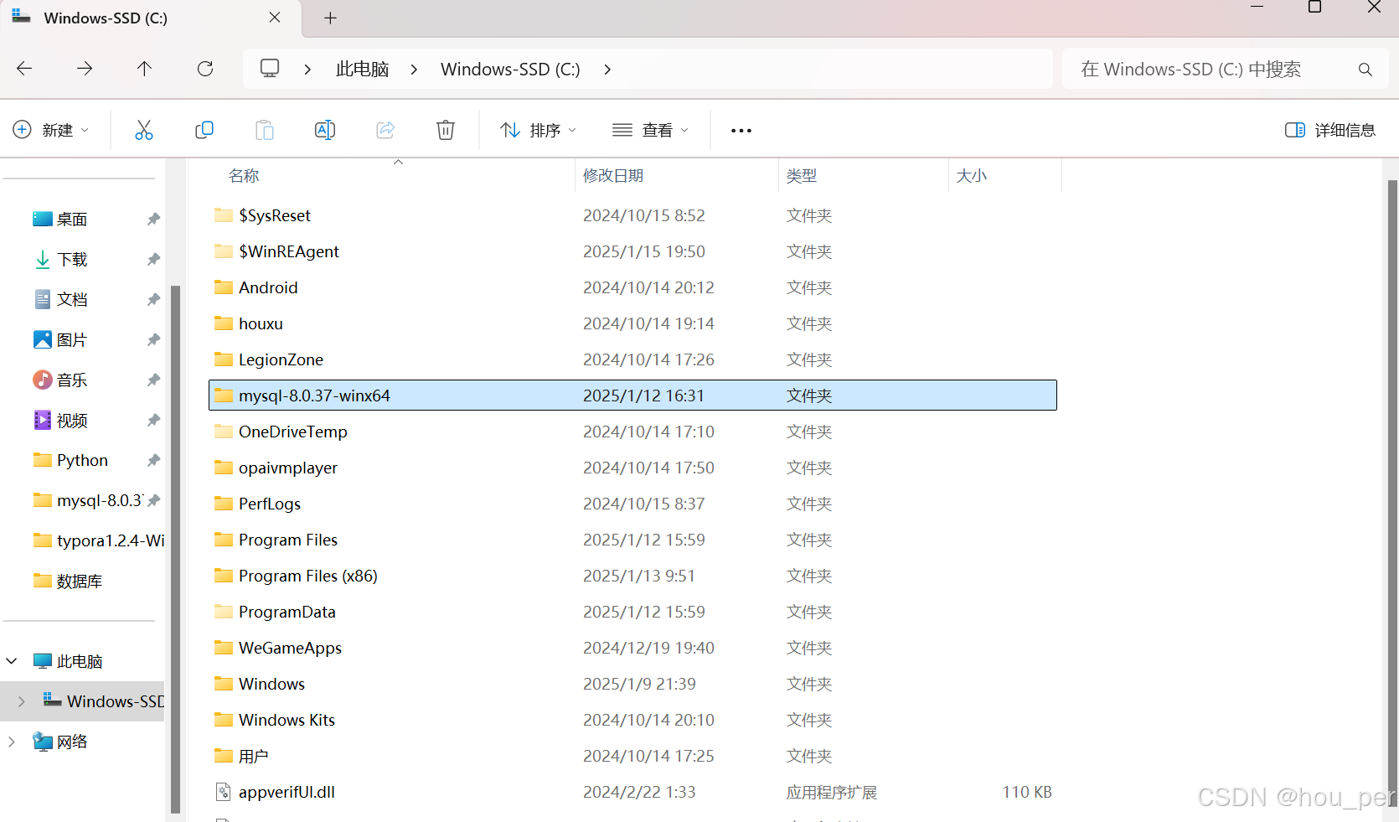
Task: Click the Refresh icon in the navigation bar
Action: click(x=204, y=69)
